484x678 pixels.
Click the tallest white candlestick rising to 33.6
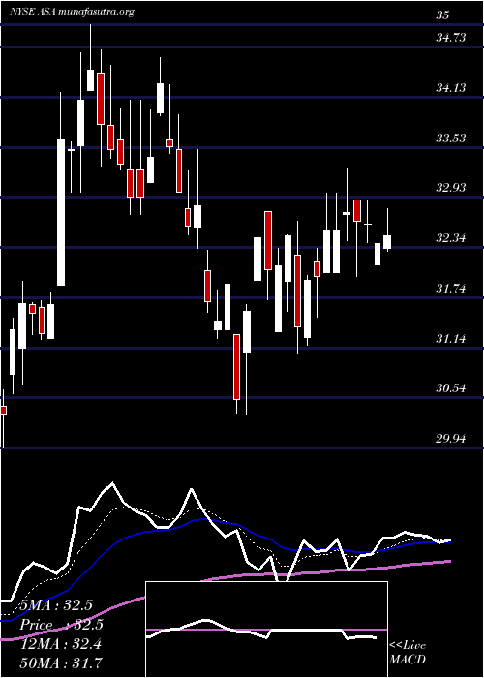(x=61, y=212)
